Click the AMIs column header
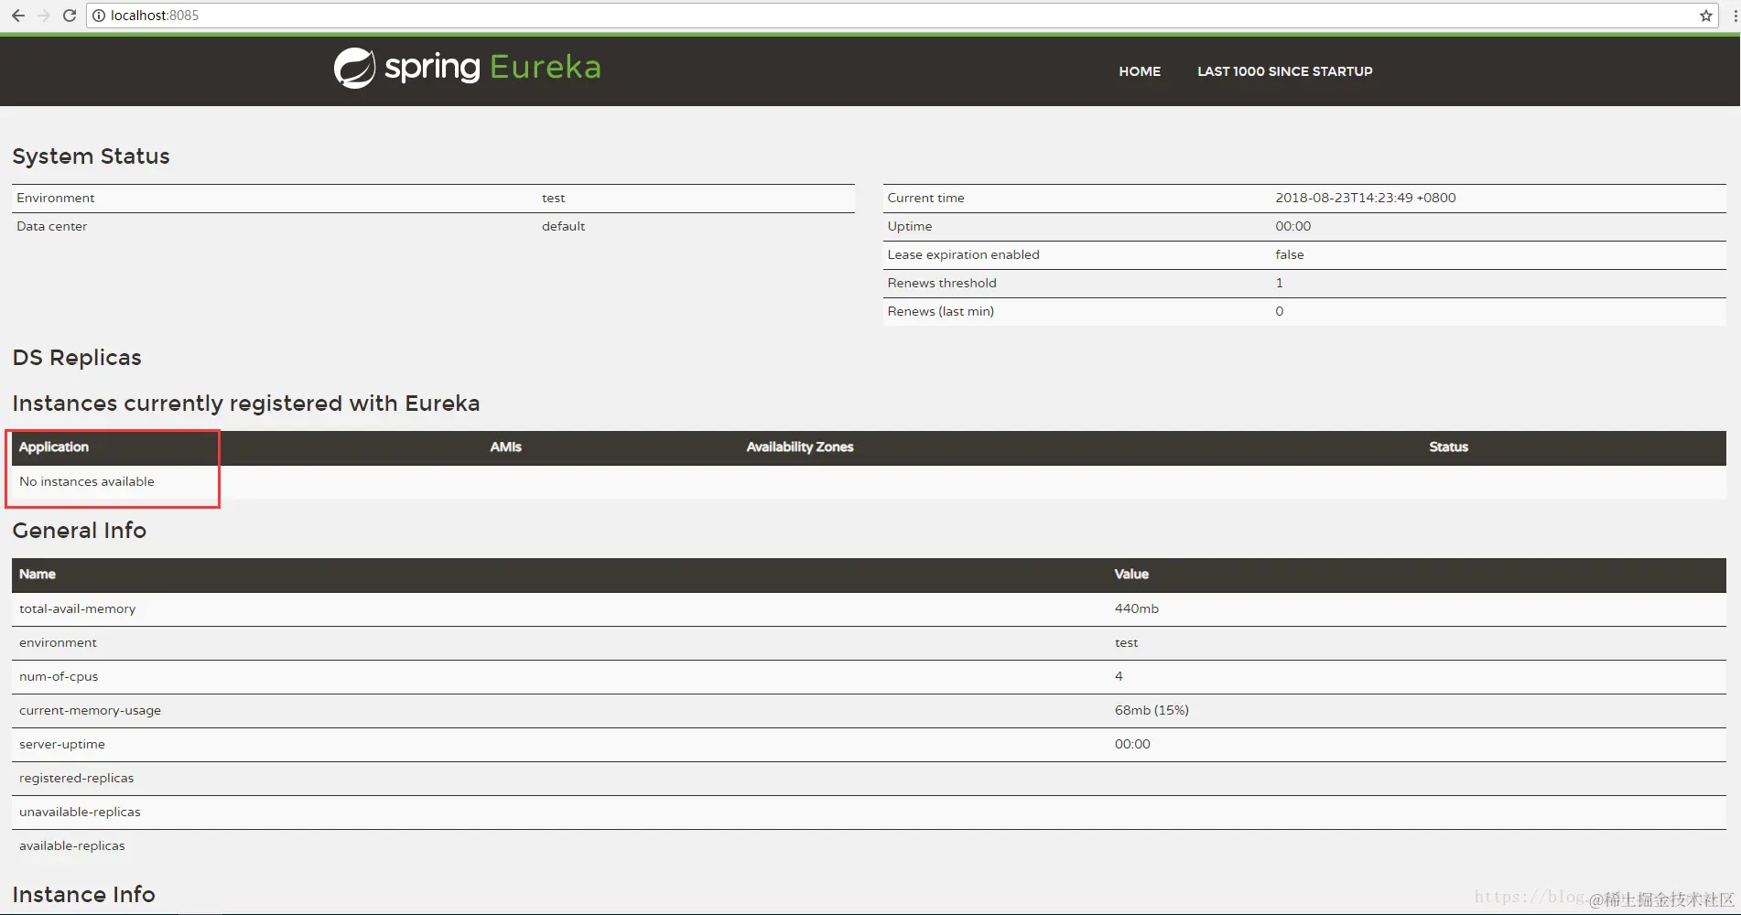 pyautogui.click(x=505, y=447)
